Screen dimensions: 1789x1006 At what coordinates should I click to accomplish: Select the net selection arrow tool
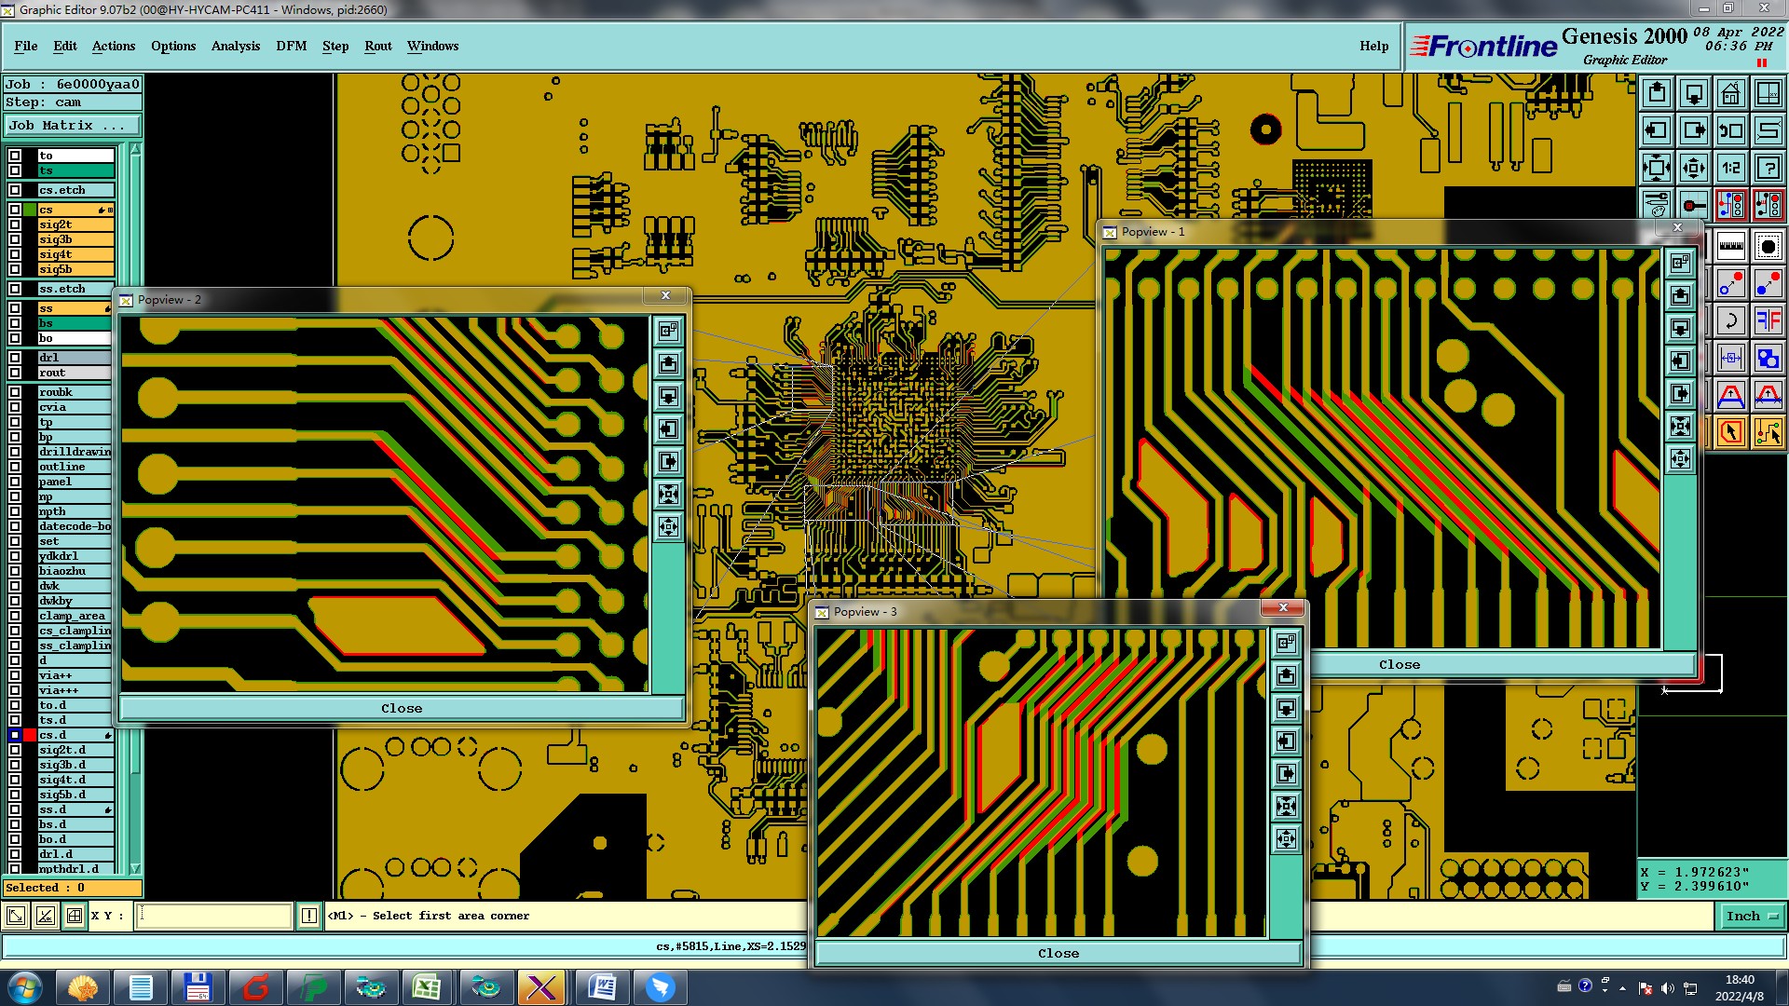click(1768, 432)
